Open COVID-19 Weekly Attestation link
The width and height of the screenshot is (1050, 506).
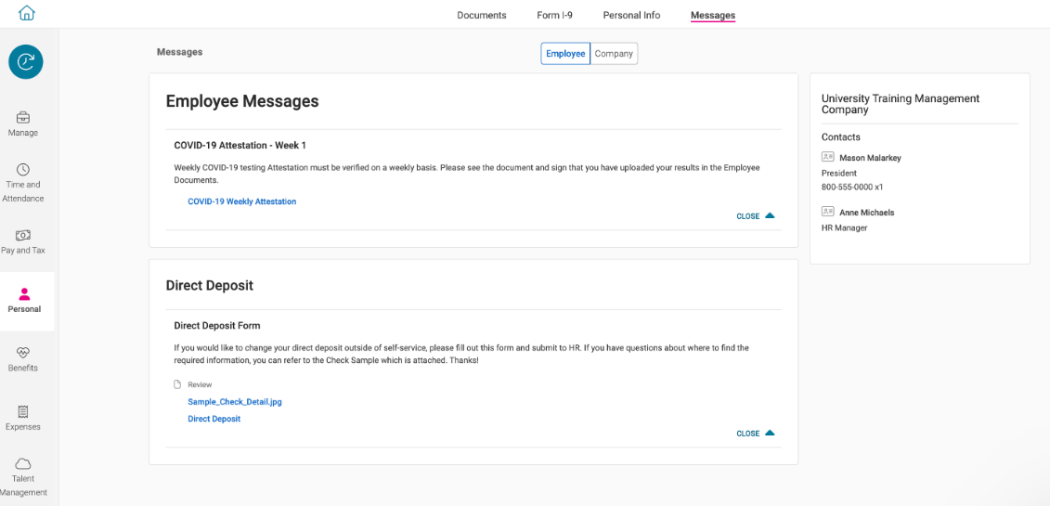241,201
